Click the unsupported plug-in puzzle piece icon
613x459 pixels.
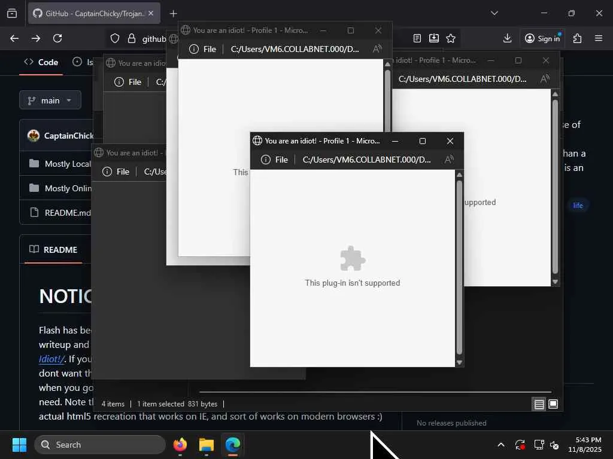352,258
